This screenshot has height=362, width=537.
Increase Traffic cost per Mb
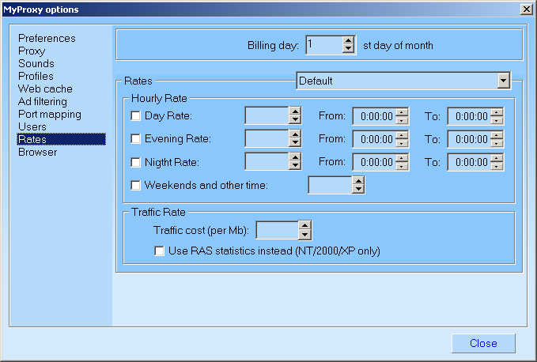(x=304, y=226)
